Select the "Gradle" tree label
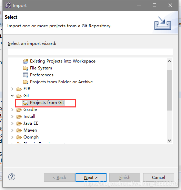The width and height of the screenshot is (181, 190). point(30,110)
